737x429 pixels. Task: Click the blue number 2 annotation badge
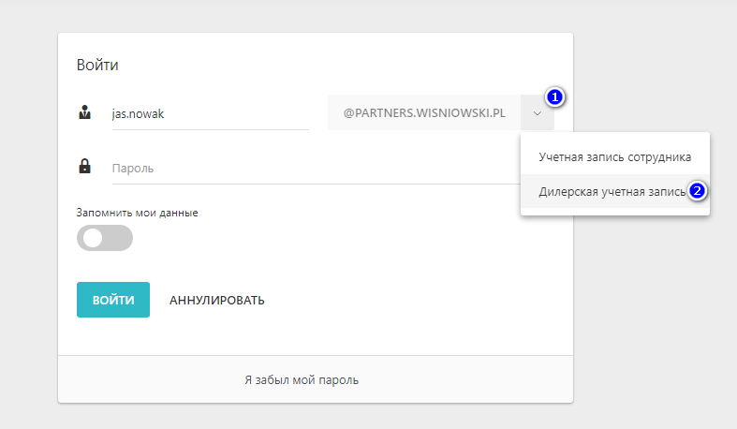[x=697, y=191]
